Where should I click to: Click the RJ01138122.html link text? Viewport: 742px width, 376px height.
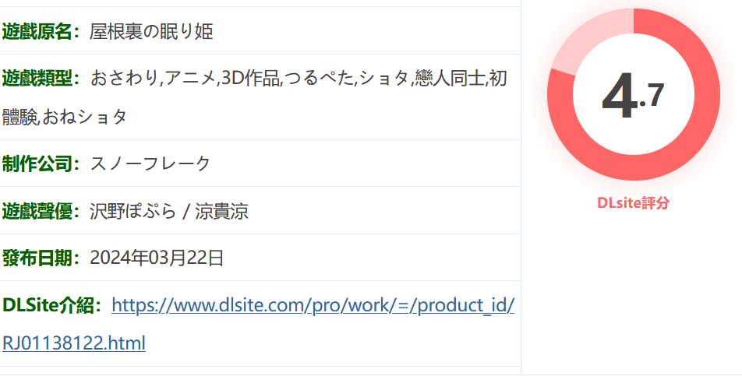coord(74,343)
